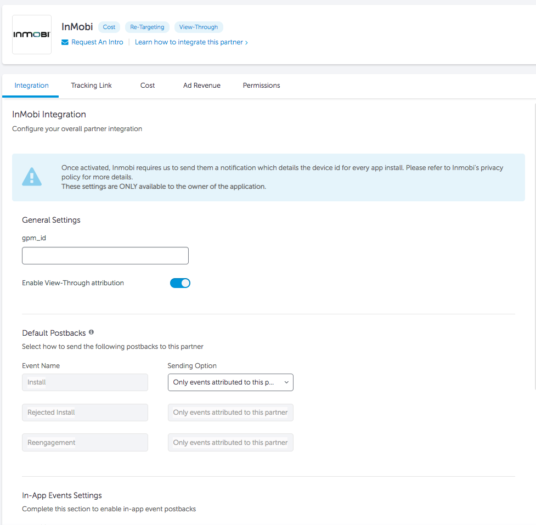The width and height of the screenshot is (536, 525).
Task: Click the 'Sending Option' column label
Action: pyautogui.click(x=192, y=366)
